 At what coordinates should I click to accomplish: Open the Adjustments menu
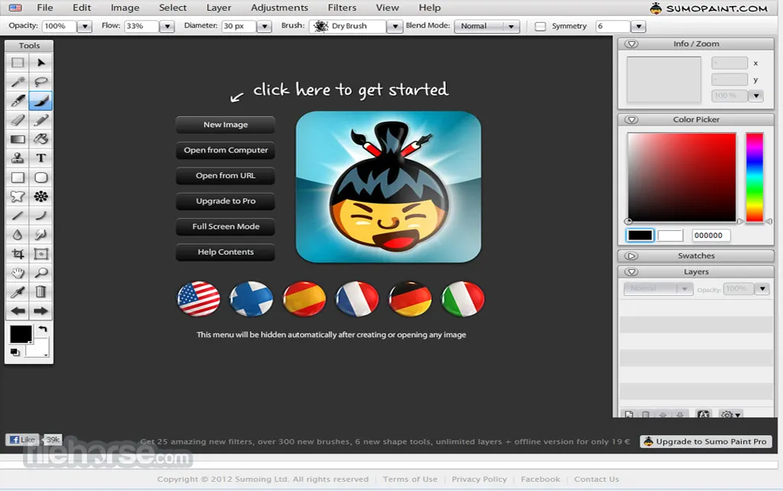pyautogui.click(x=279, y=8)
